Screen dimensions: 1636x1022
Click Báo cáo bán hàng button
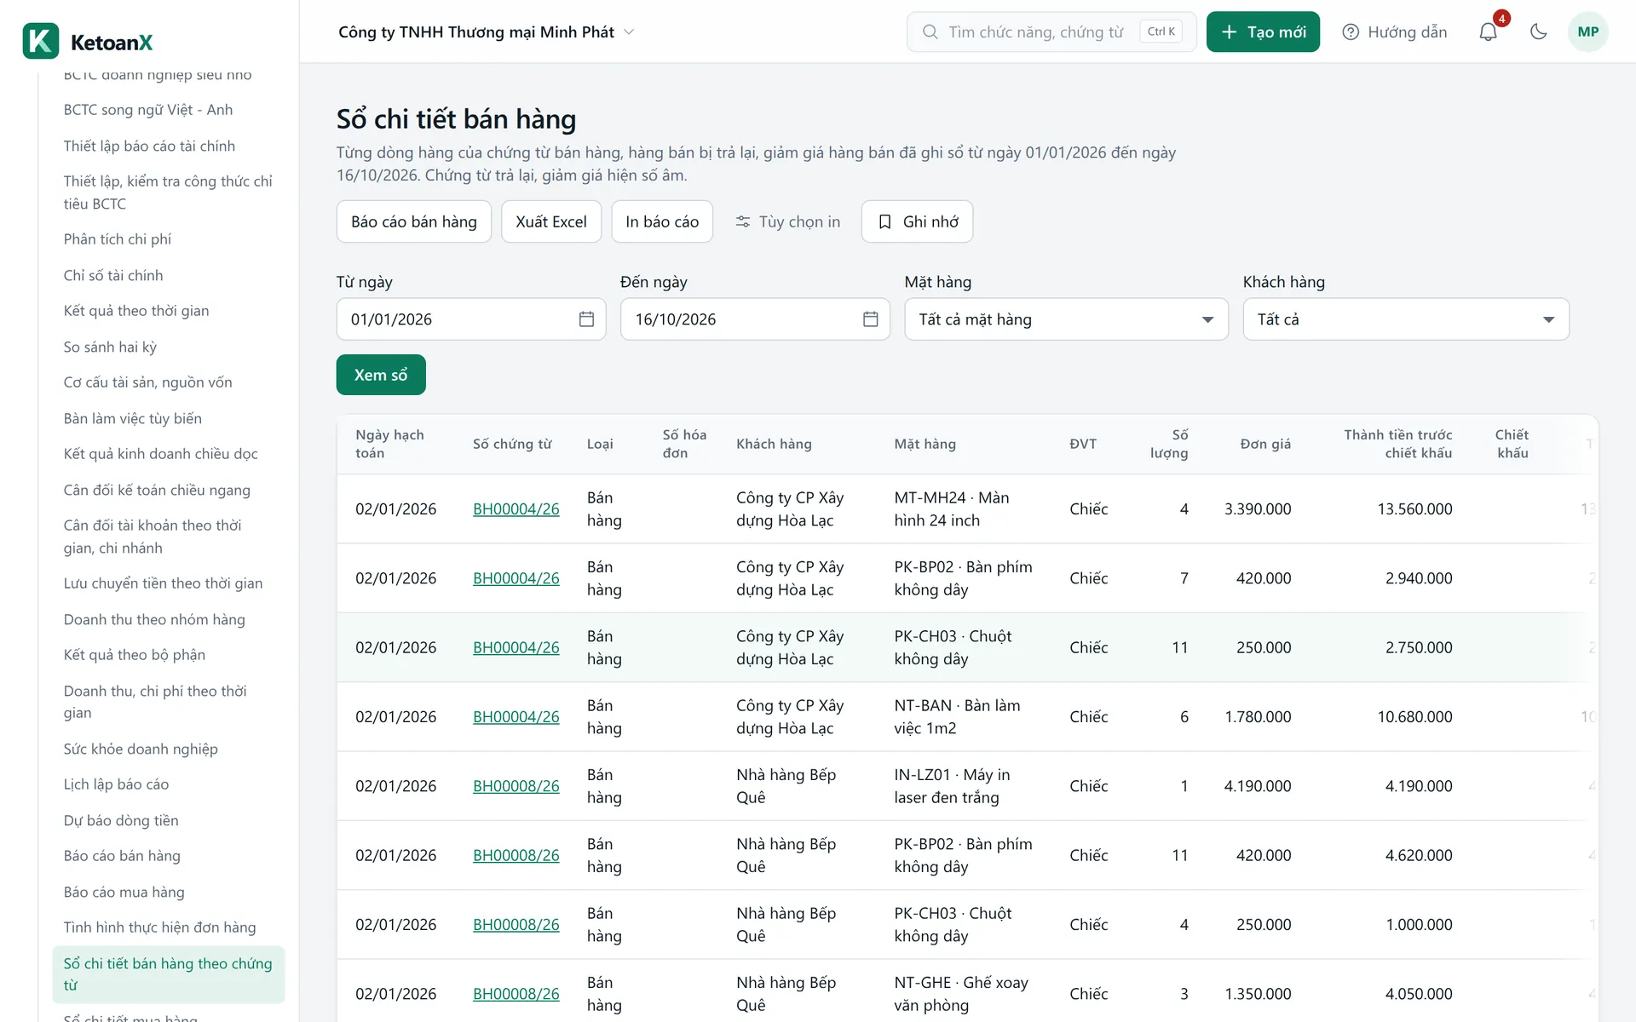point(414,221)
